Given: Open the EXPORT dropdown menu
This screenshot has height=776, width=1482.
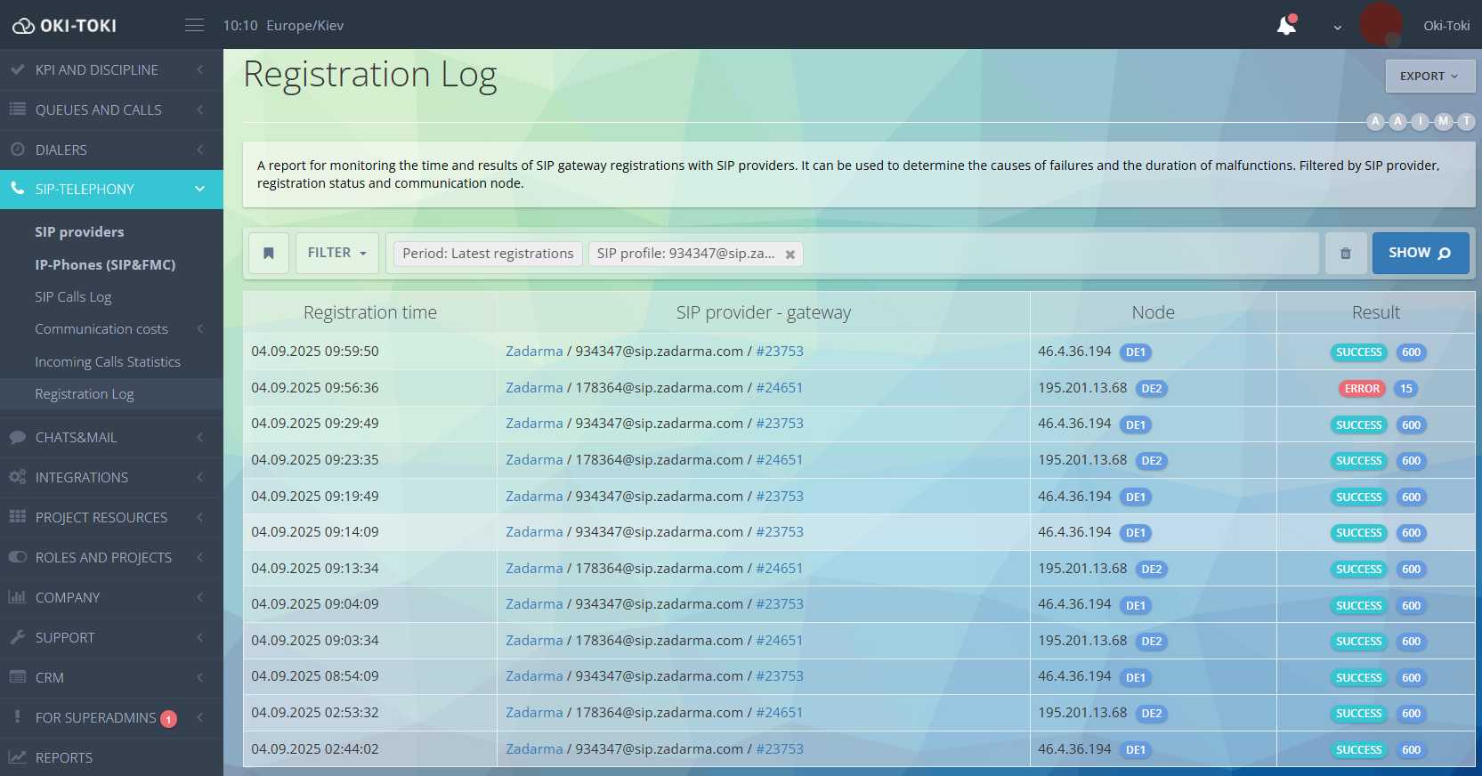Looking at the screenshot, I should [1429, 77].
